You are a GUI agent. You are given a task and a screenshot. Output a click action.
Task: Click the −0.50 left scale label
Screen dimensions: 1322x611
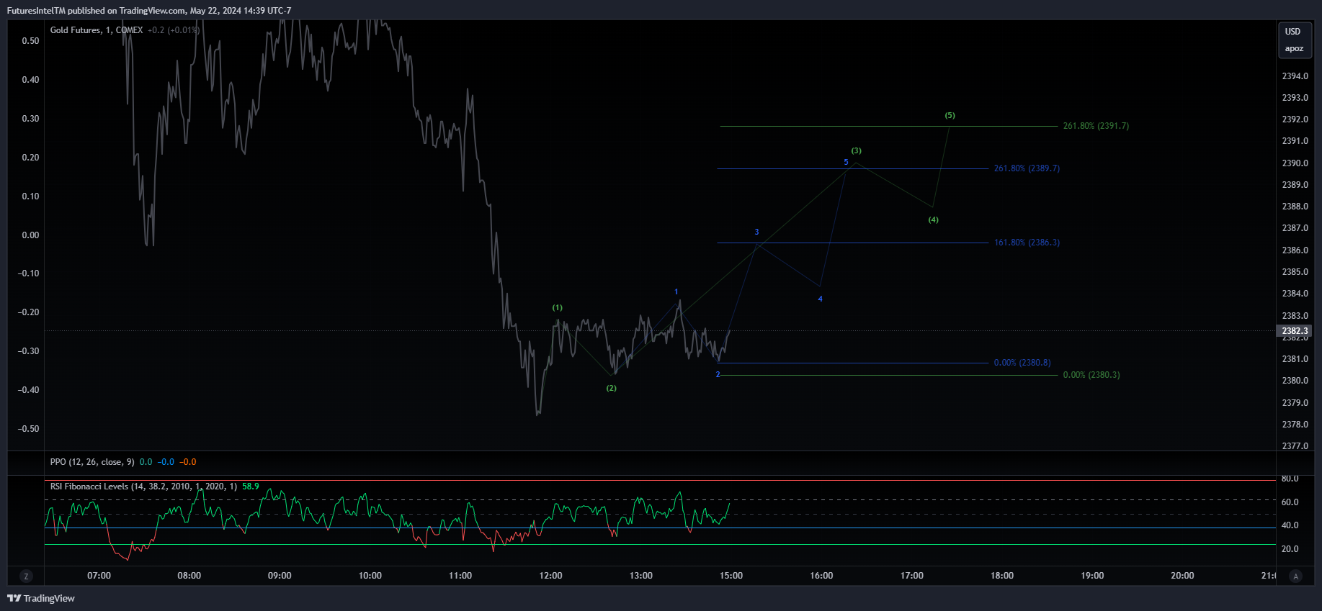click(x=28, y=429)
